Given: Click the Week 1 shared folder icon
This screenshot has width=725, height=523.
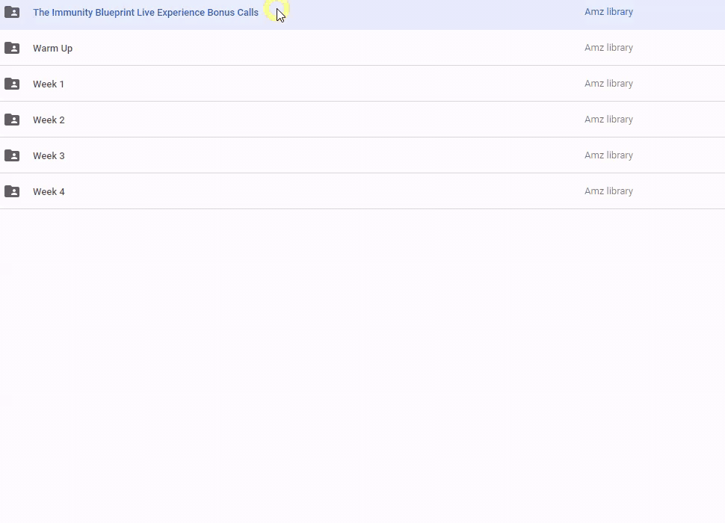Looking at the screenshot, I should 12,84.
